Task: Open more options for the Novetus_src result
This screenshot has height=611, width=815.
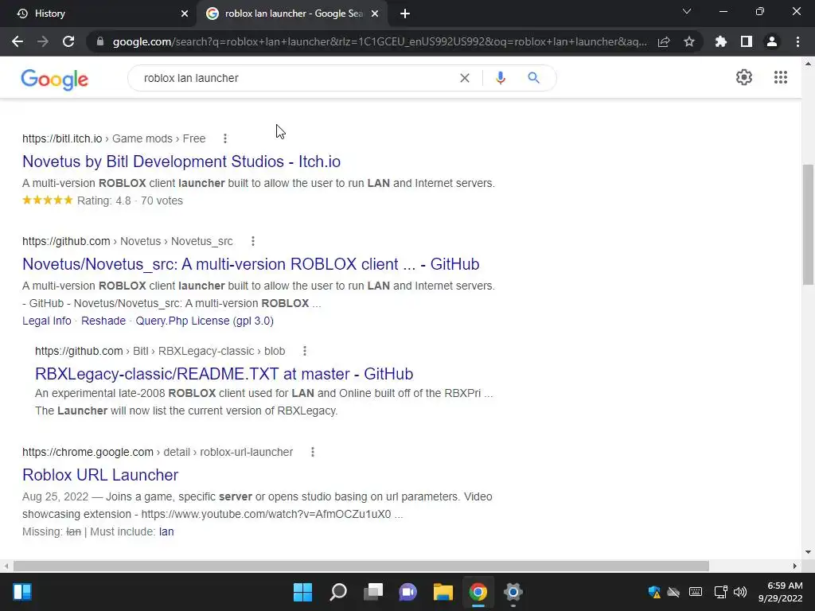Action: point(252,241)
